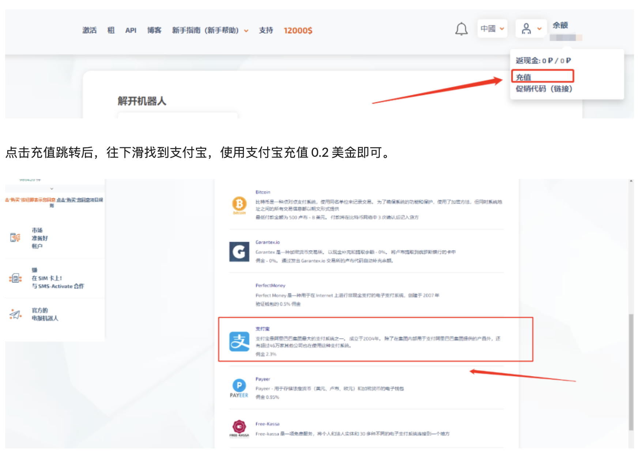
Task: Open the 支付宝 payment method title
Action: coord(263,329)
